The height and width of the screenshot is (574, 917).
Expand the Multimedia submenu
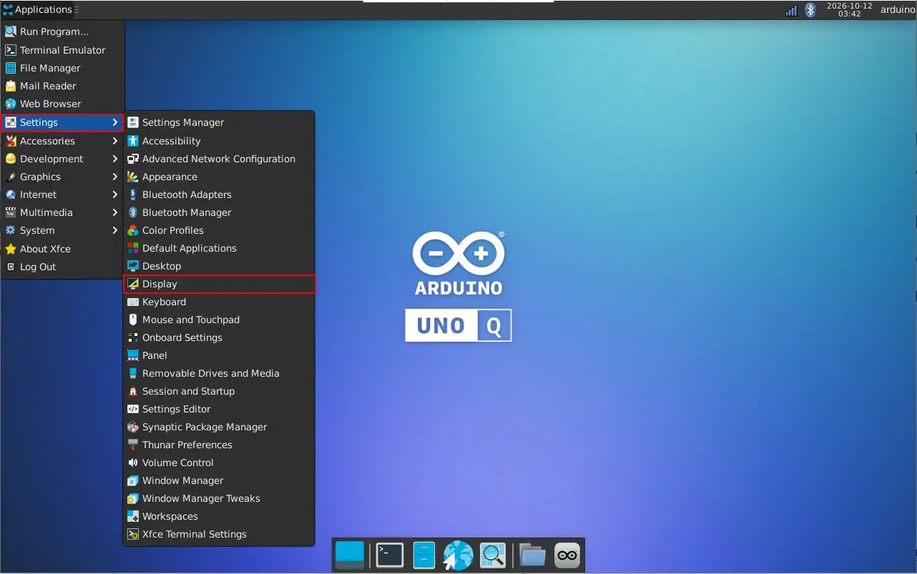coord(62,212)
